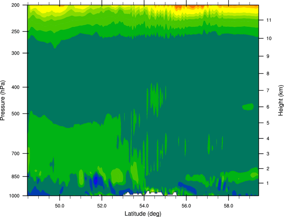Viewport: 284px width, 217px height.
Task: Select the 850 pressure tick label
Action: 15,177
